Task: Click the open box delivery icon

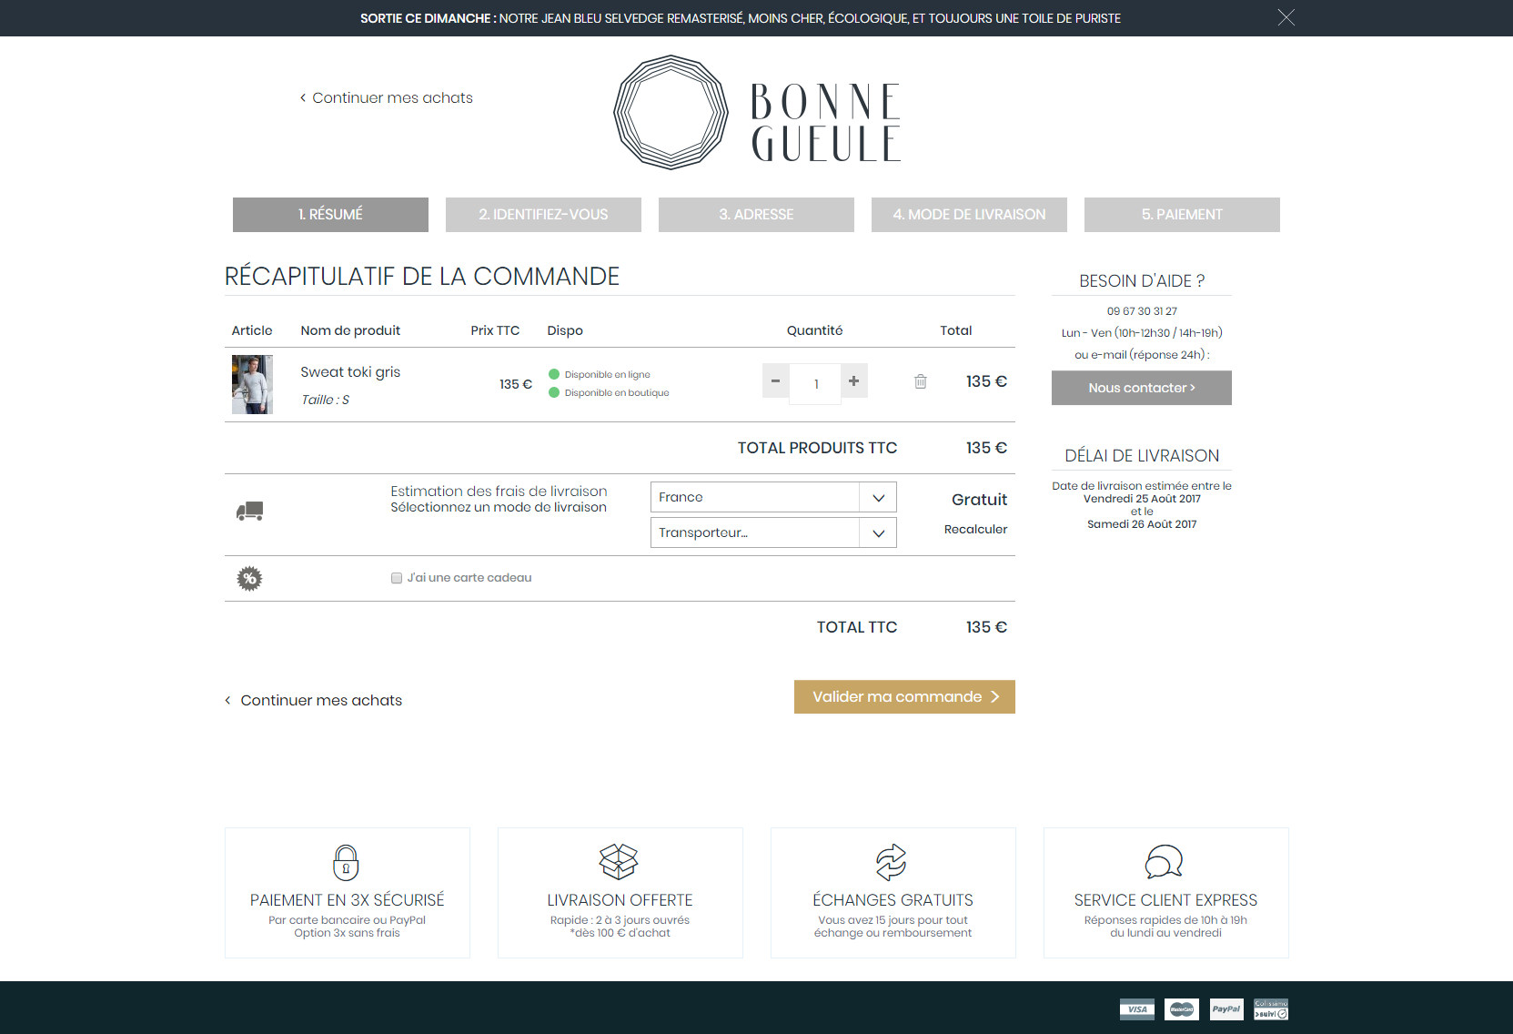Action: click(619, 861)
